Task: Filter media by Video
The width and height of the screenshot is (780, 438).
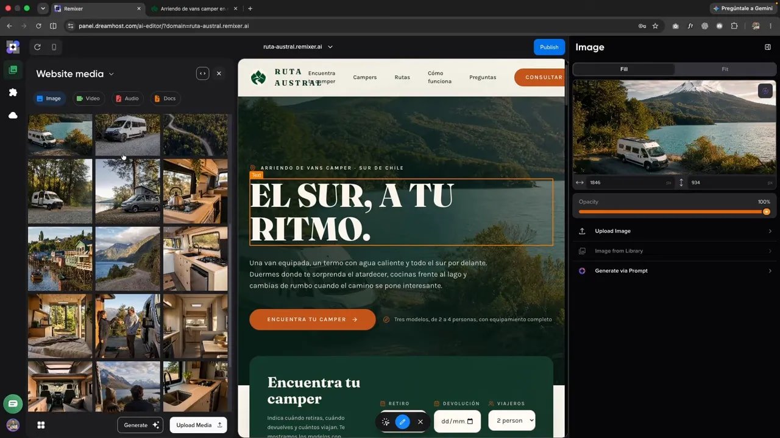Action: (88, 99)
